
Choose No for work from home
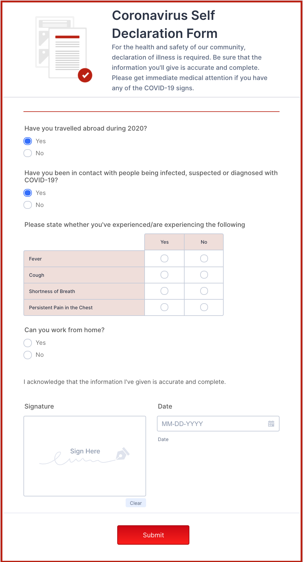point(28,355)
